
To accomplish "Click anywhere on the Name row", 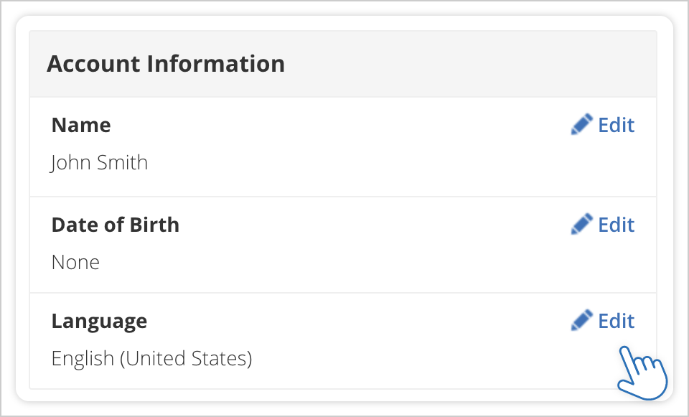I will (343, 146).
